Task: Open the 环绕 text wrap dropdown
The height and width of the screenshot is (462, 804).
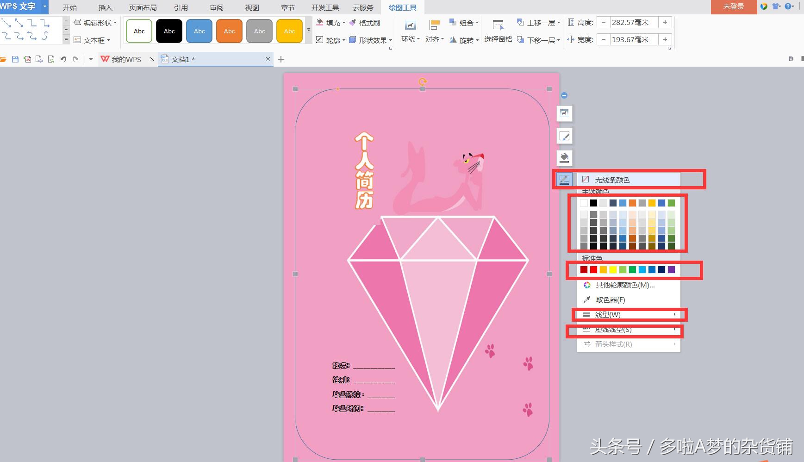Action: click(410, 31)
